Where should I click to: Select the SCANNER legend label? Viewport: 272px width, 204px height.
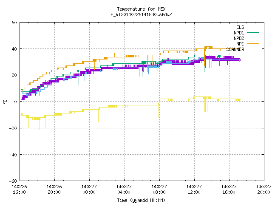[x=235, y=49]
